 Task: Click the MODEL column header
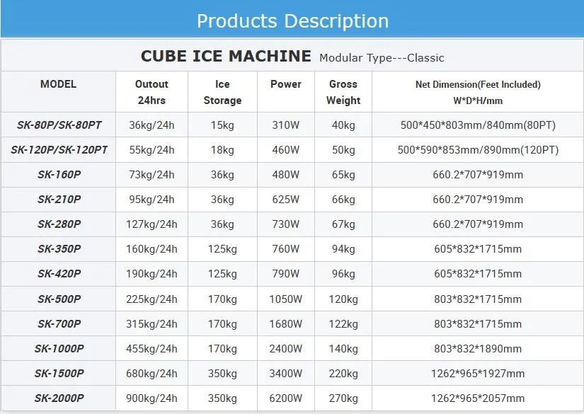tap(58, 84)
